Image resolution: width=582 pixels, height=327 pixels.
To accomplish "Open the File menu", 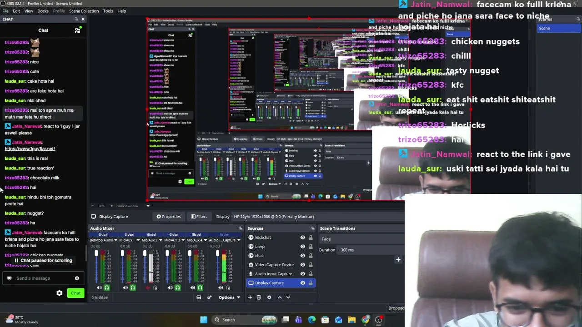I will point(5,11).
